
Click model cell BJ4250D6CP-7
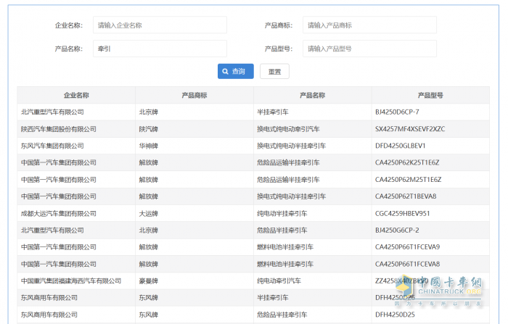(x=397, y=112)
